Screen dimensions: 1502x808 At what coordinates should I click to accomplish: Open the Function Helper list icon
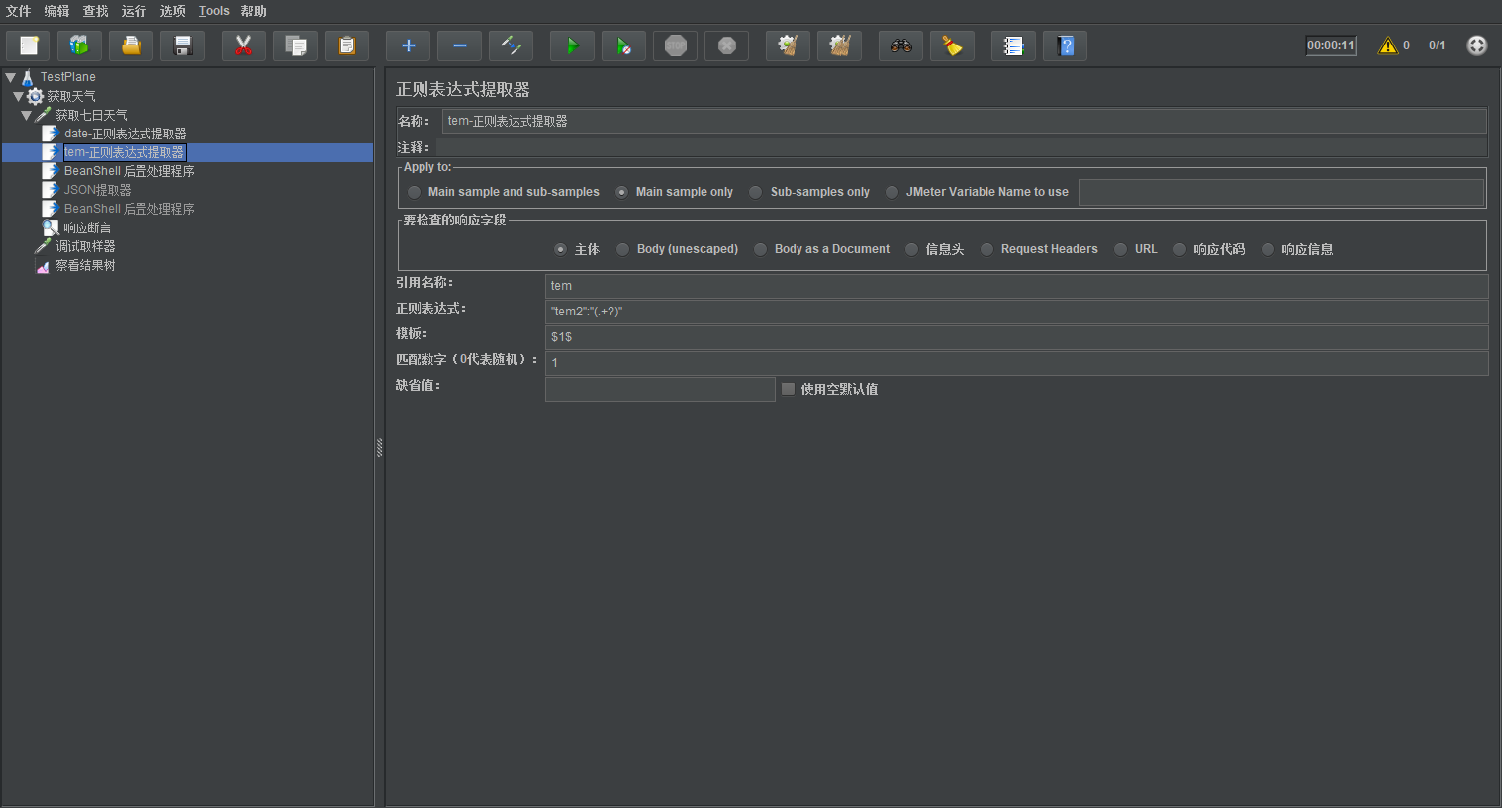pos(1013,45)
